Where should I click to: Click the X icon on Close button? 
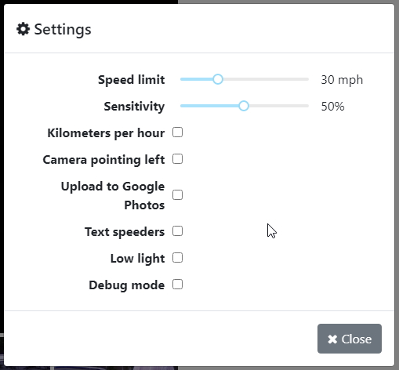pyautogui.click(x=332, y=339)
